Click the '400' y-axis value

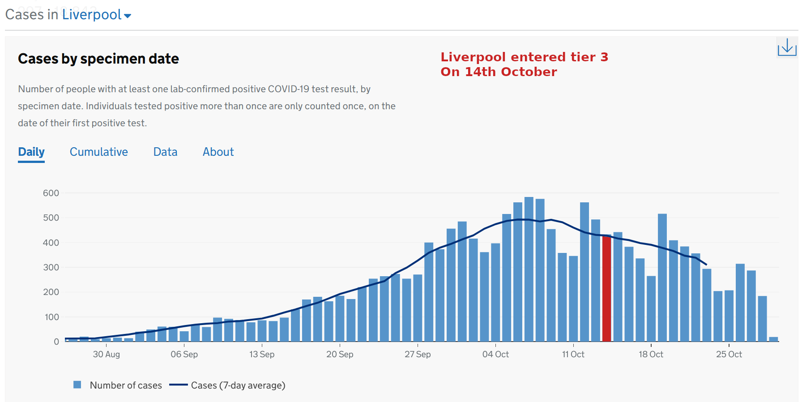point(51,243)
